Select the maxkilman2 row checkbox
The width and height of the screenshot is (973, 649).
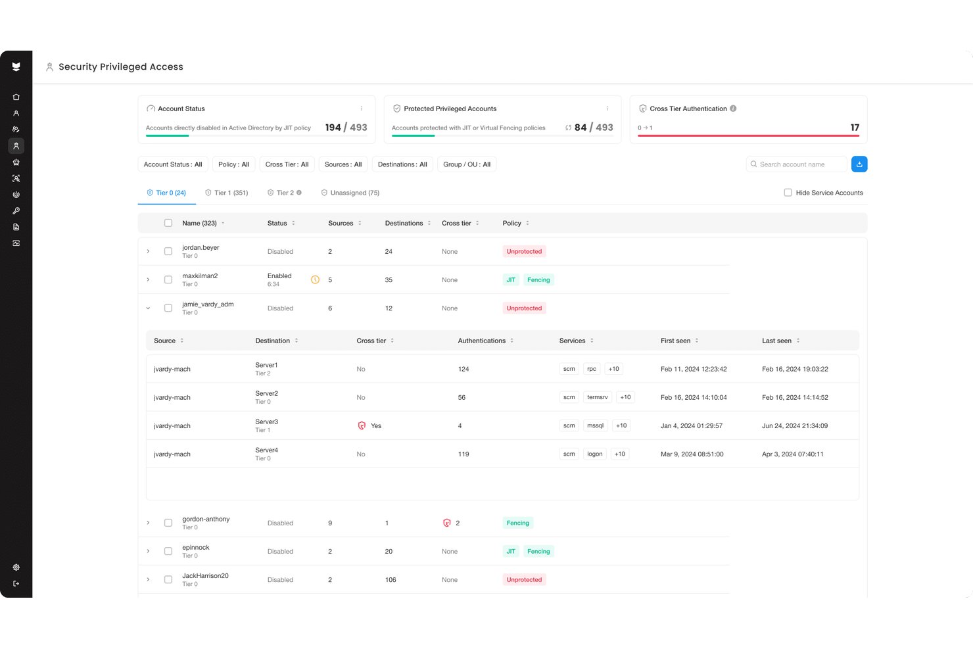pyautogui.click(x=168, y=279)
